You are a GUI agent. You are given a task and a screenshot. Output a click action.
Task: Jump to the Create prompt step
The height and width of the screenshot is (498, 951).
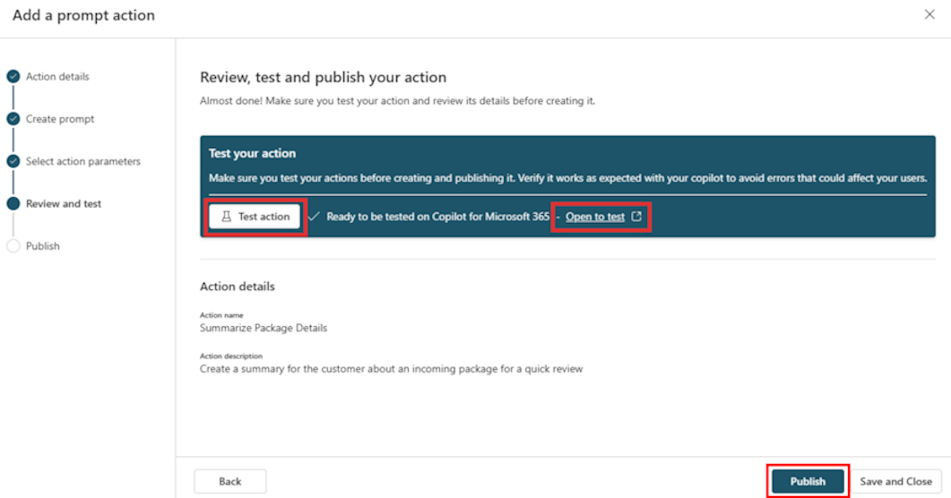pyautogui.click(x=60, y=119)
